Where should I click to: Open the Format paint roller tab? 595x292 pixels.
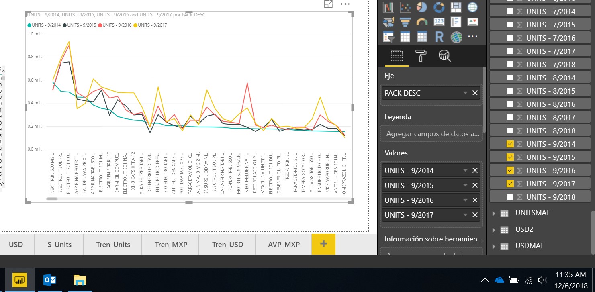(421, 56)
